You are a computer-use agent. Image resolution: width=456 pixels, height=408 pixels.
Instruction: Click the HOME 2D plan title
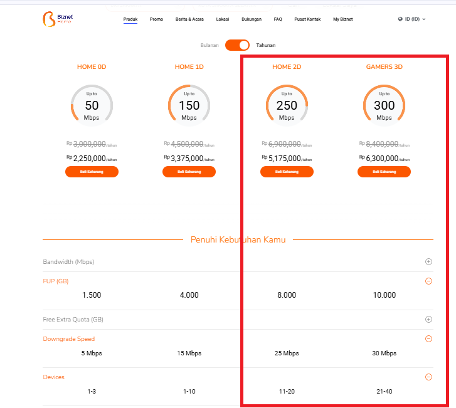[x=287, y=67]
